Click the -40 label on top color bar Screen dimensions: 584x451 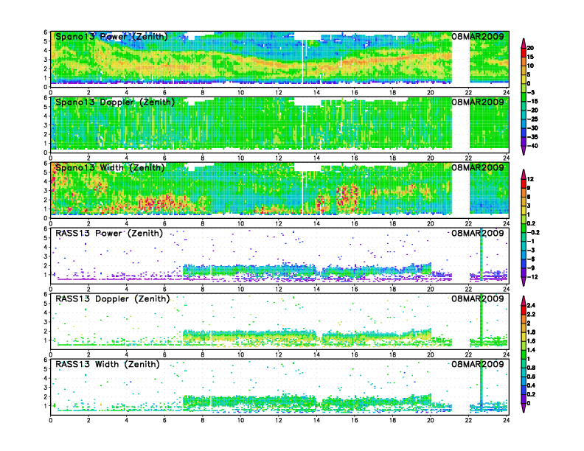532,146
